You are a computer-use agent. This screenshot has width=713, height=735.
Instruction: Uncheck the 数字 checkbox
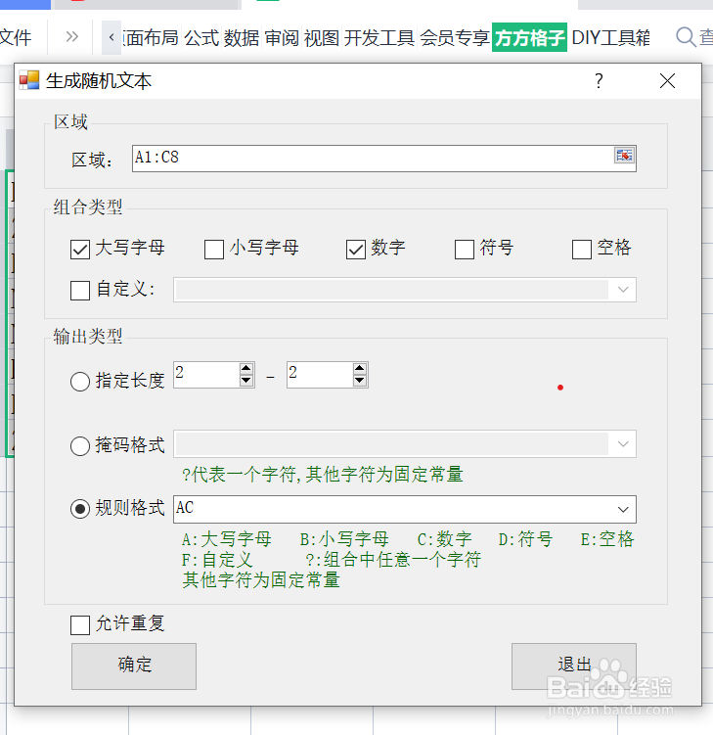click(356, 250)
